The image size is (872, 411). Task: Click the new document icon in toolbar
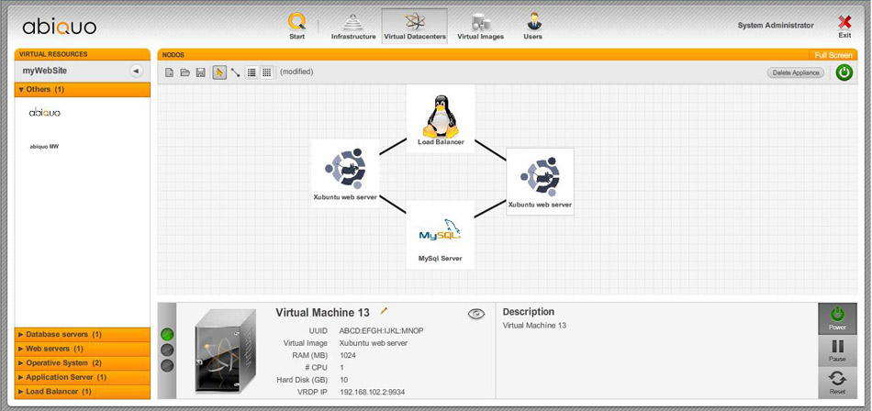tap(170, 72)
